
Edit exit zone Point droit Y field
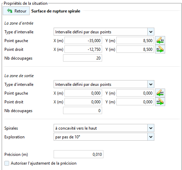(135, 102)
